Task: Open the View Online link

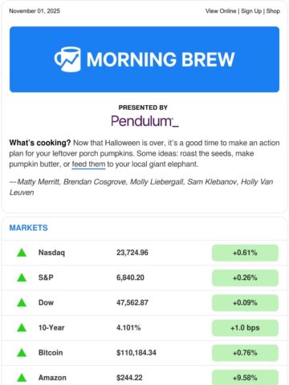Action: [x=221, y=11]
